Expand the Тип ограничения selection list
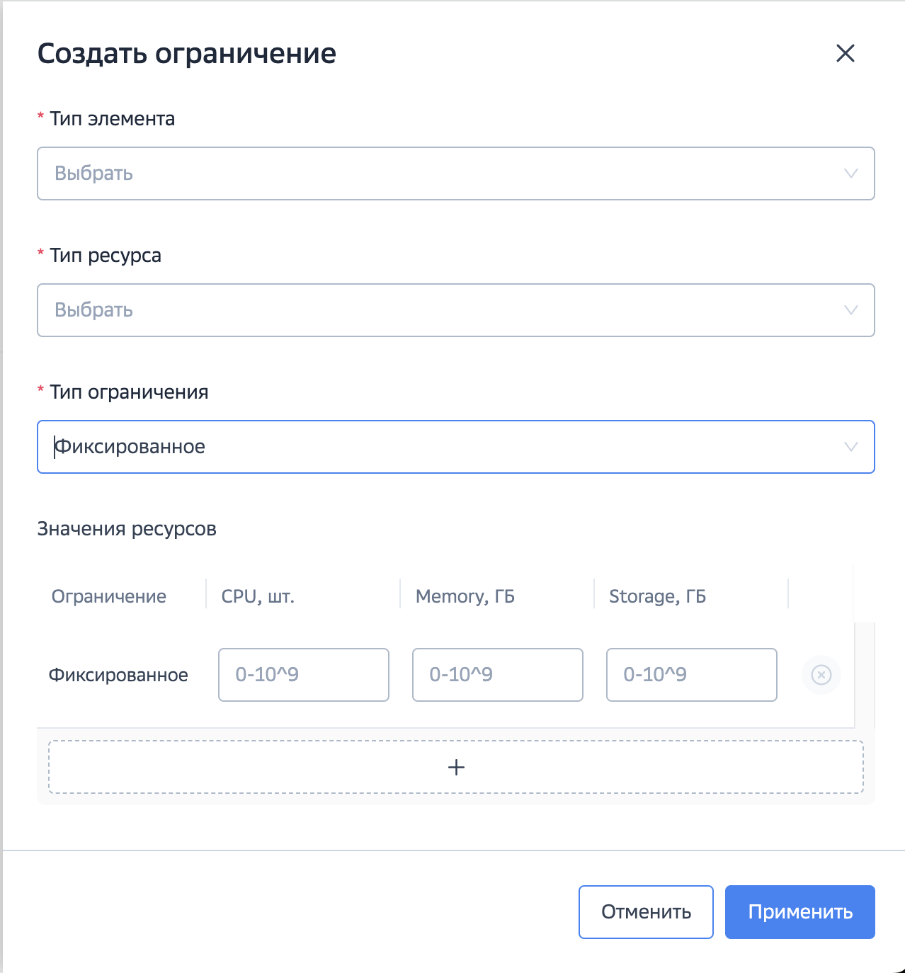Screen dimensions: 905x973 (456, 446)
